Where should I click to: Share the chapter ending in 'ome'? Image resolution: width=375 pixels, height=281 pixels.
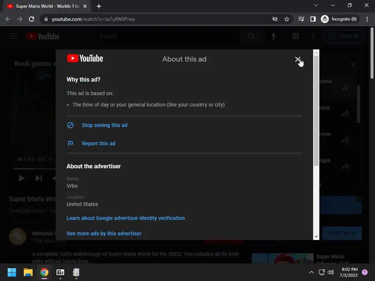345,140
